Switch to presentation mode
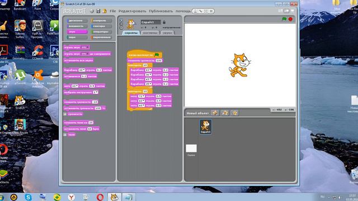The height and width of the screenshot is (201, 358). pos(293,11)
